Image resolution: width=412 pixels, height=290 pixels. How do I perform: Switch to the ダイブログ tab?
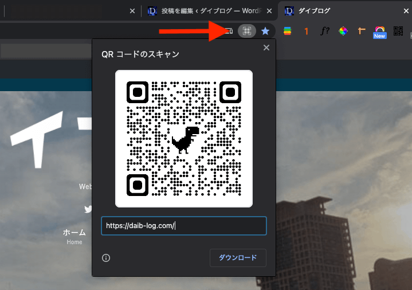pyautogui.click(x=344, y=11)
